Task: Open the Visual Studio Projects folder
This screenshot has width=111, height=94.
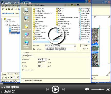Action: (x=64, y=24)
